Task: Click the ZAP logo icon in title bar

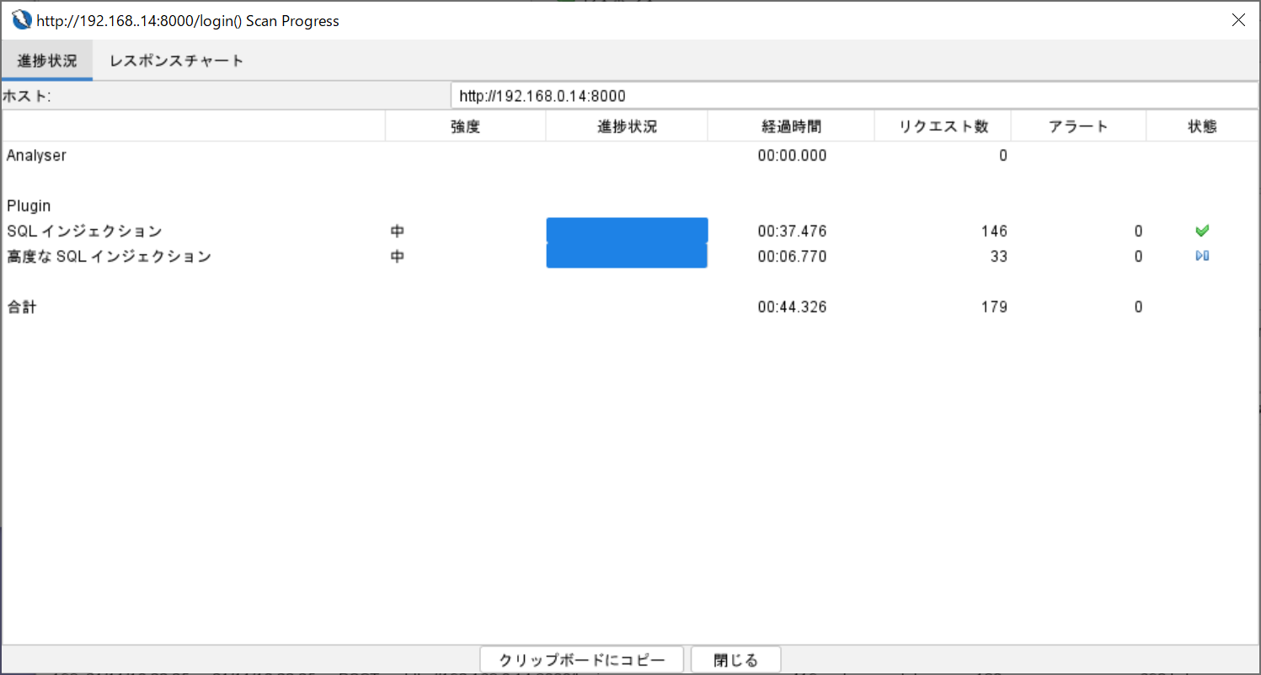Action: click(21, 20)
